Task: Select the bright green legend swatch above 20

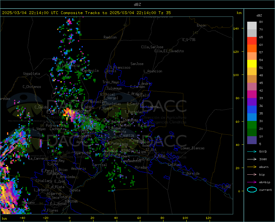Action: [x=252, y=125]
